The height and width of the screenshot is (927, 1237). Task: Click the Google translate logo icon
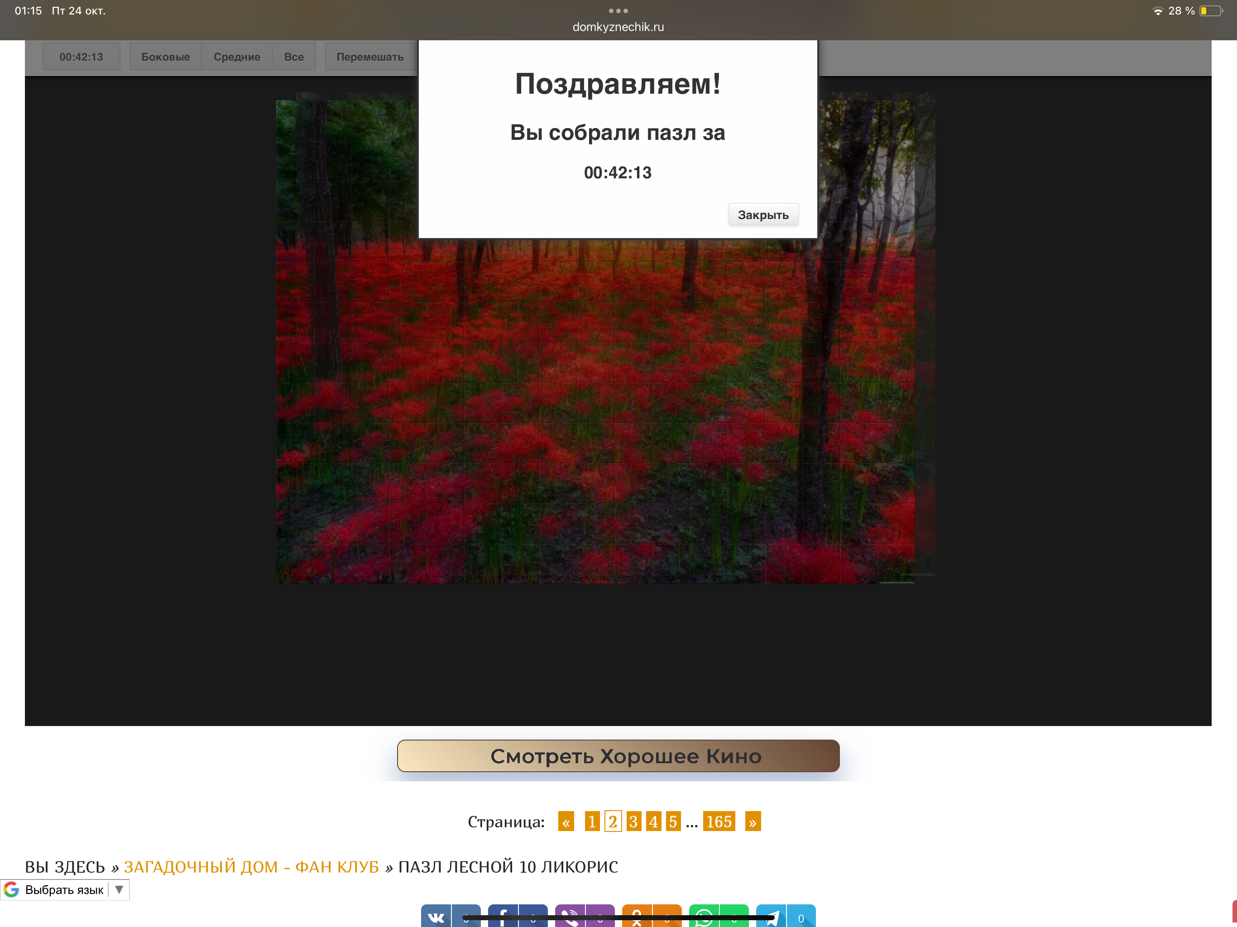(x=12, y=889)
